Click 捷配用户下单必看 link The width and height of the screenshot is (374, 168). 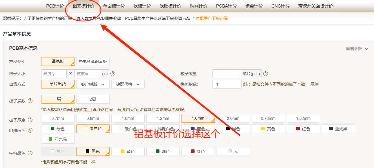pyautogui.click(x=212, y=18)
